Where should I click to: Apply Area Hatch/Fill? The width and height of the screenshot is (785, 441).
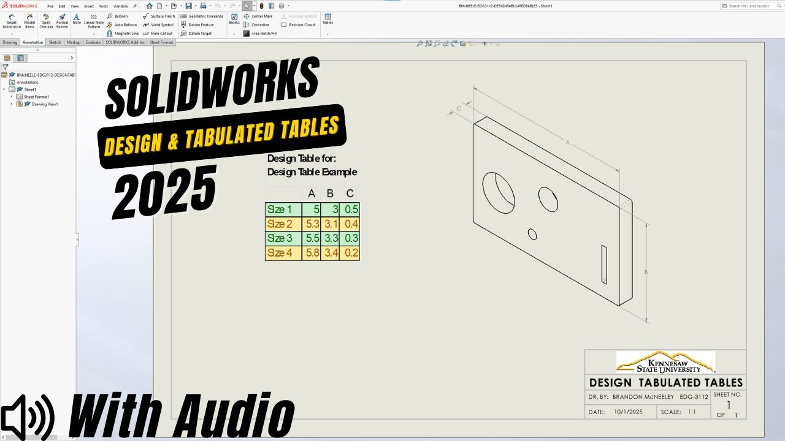[x=260, y=33]
